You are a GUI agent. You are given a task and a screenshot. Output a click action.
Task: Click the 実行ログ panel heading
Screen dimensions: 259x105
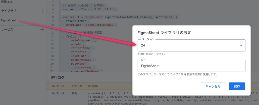coord(58,77)
